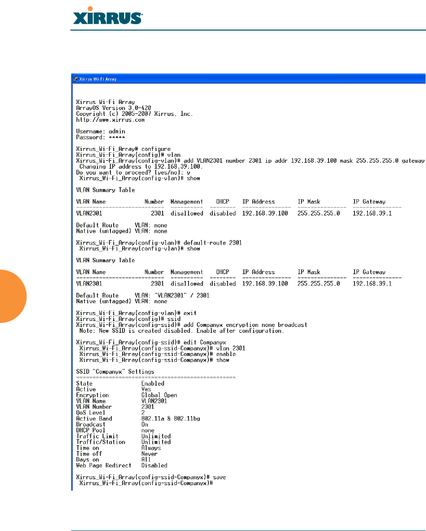The width and height of the screenshot is (426, 531).
Task: Click the terminal window title bar icon
Action: click(75, 79)
